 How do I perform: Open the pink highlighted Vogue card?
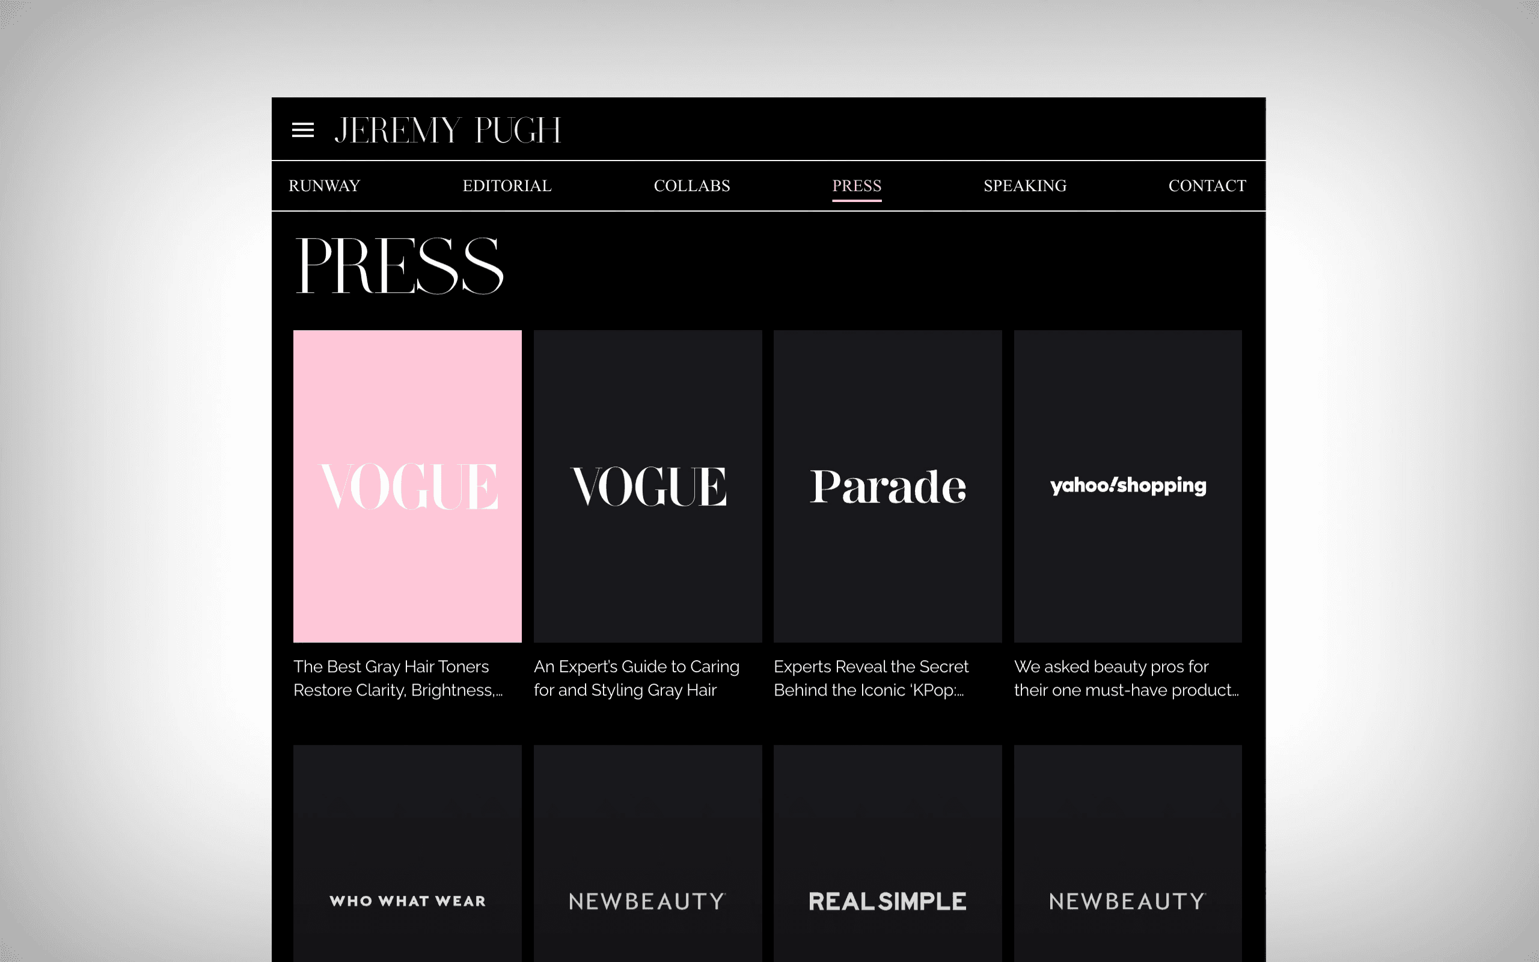pyautogui.click(x=407, y=486)
